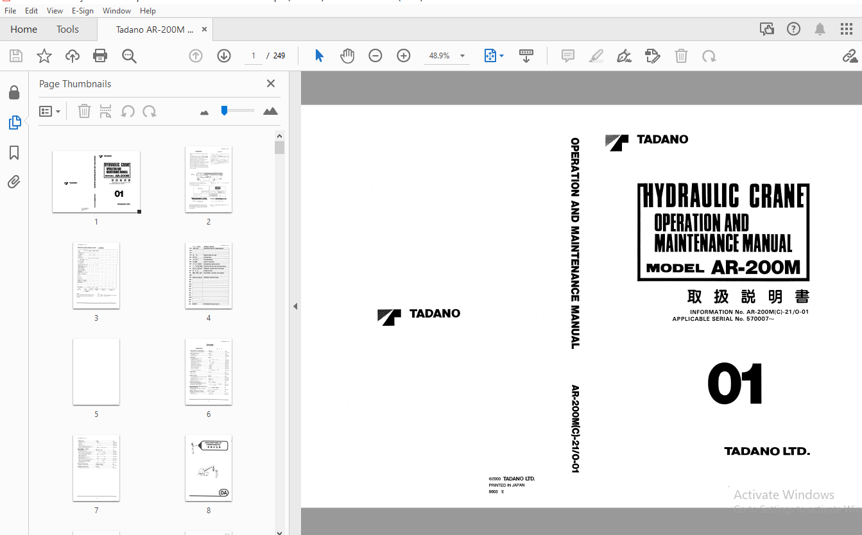Image resolution: width=862 pixels, height=535 pixels.
Task: Save the file with the floppy disk icon
Action: click(x=16, y=56)
